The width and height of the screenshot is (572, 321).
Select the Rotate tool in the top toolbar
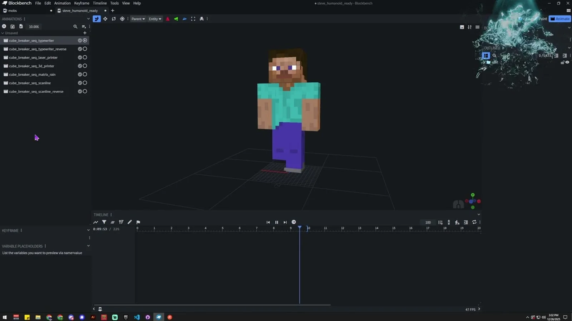(114, 19)
